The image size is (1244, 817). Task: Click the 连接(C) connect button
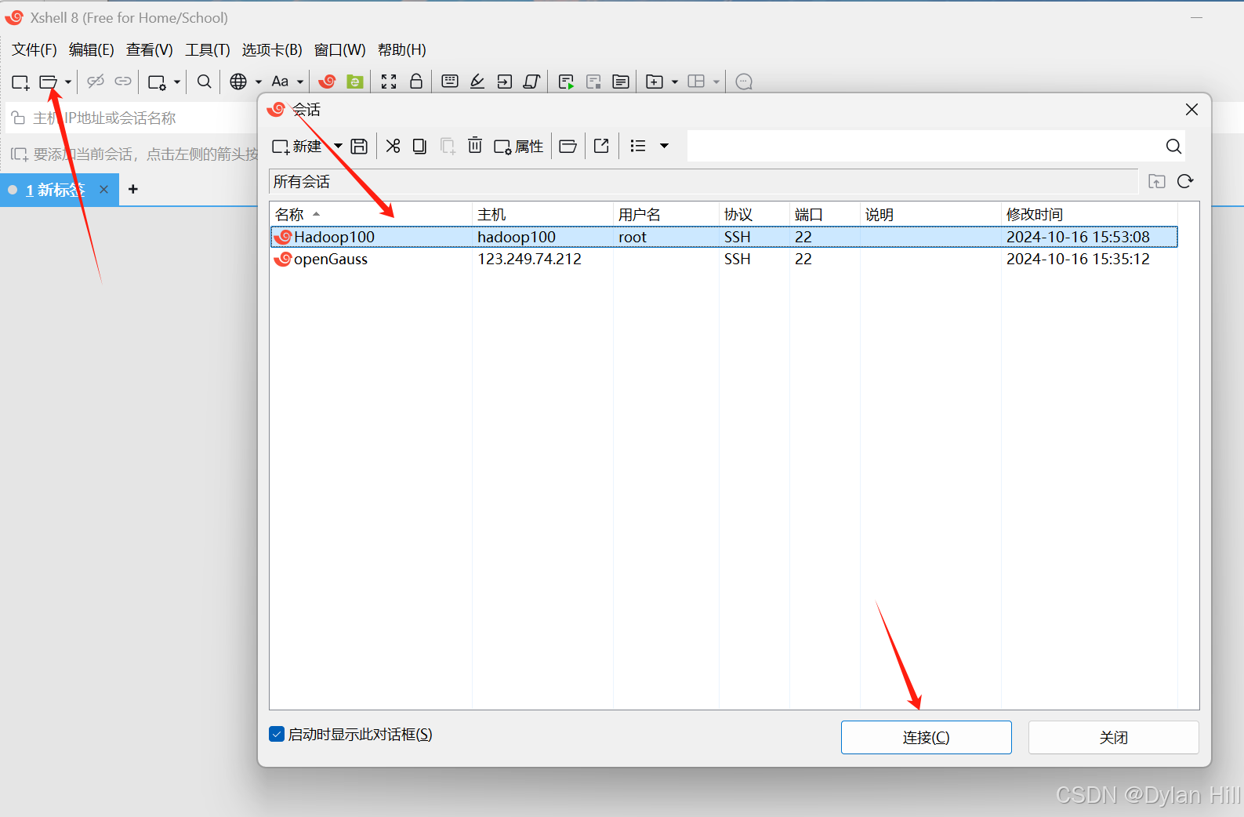pos(926,738)
